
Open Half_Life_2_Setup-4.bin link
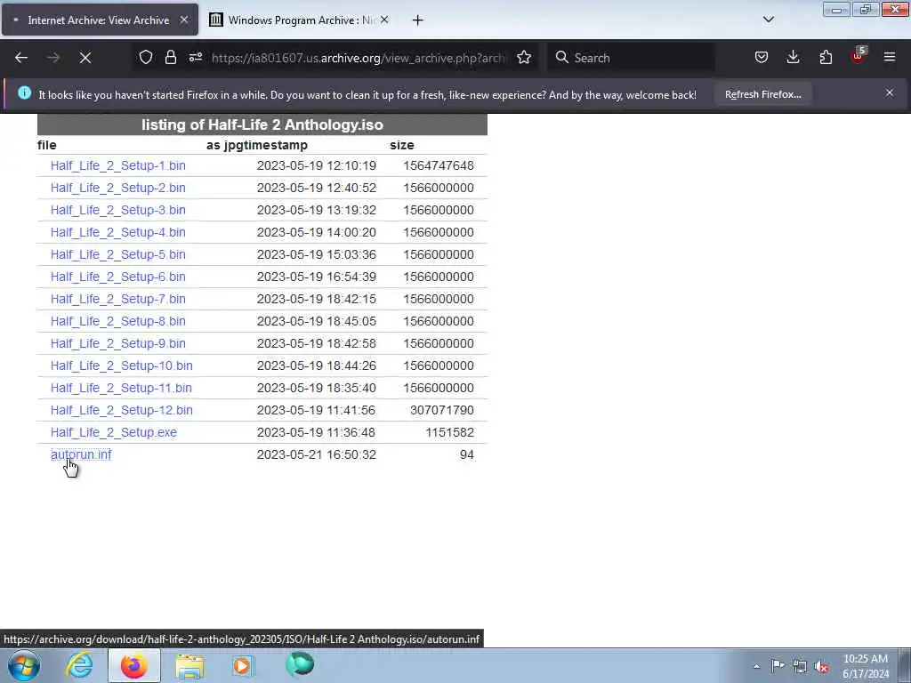click(x=118, y=232)
